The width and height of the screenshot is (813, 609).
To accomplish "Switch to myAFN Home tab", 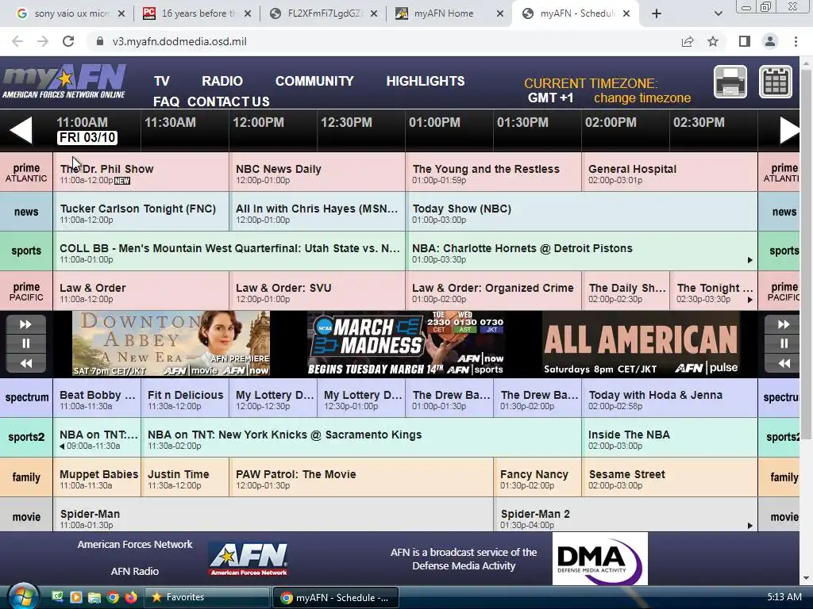I will point(444,13).
